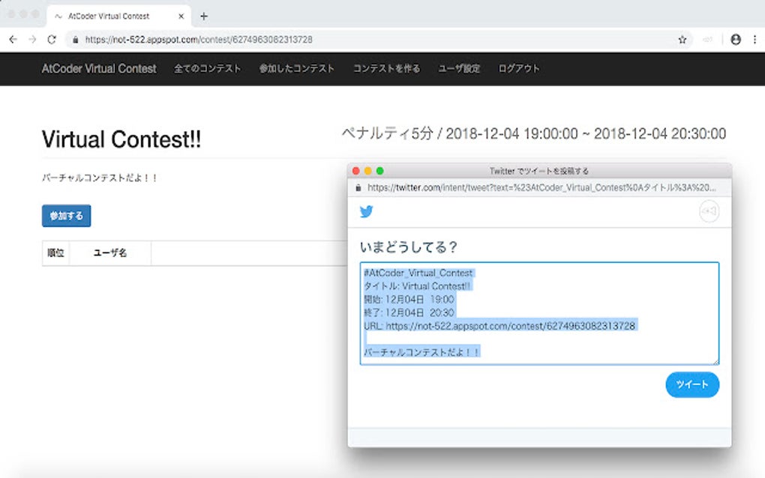This screenshot has width=765, height=478.
Task: Select コンテストを作る in the top navigation
Action: pyautogui.click(x=385, y=68)
